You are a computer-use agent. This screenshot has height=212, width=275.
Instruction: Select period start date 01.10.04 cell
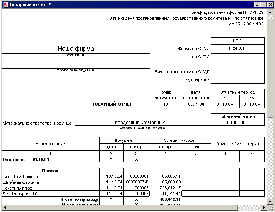225,104
